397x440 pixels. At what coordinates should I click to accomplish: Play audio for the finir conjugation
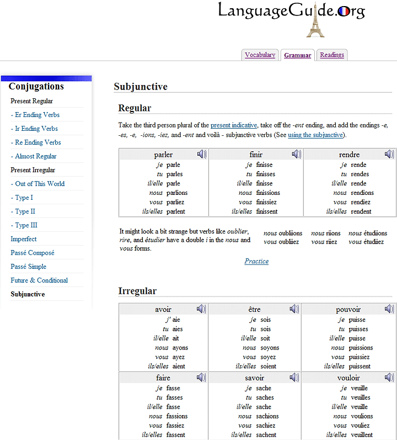[297, 154]
